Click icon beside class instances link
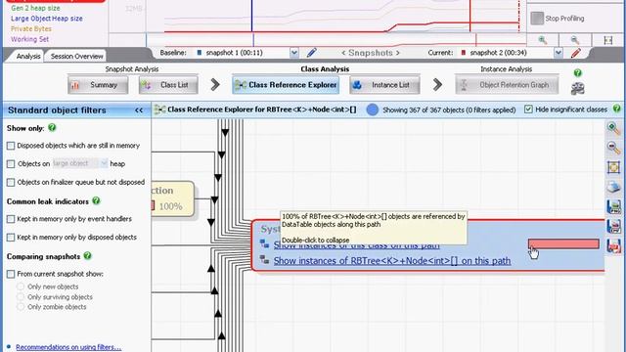The height and width of the screenshot is (352, 626). (x=264, y=243)
